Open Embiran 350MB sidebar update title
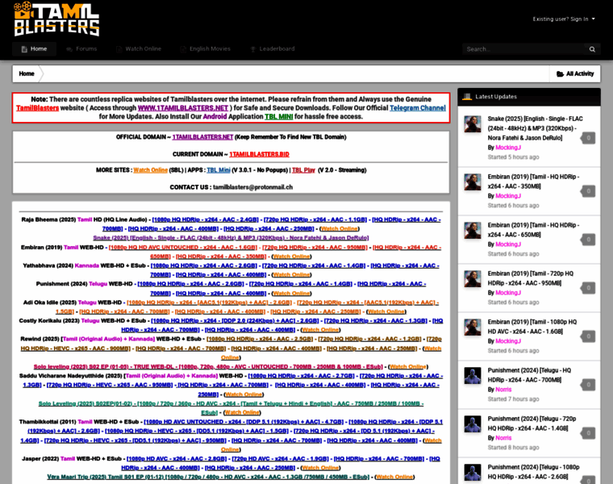 [x=533, y=181]
